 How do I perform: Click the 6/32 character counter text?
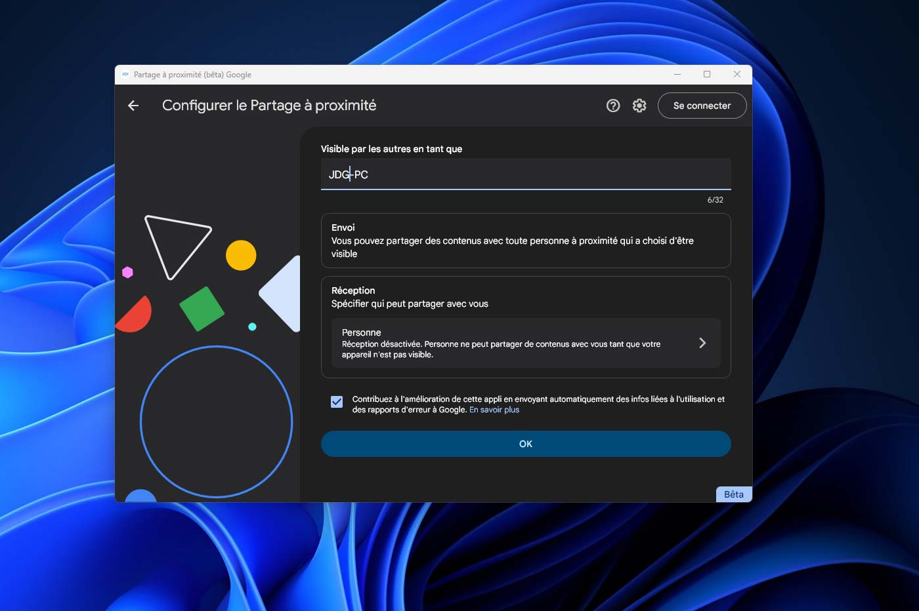click(x=716, y=200)
